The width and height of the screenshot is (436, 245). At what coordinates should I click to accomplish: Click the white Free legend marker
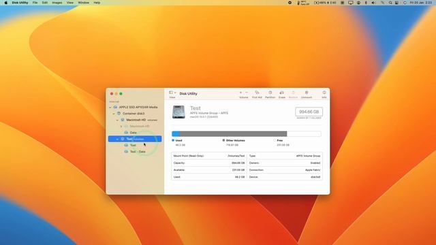coord(275,140)
